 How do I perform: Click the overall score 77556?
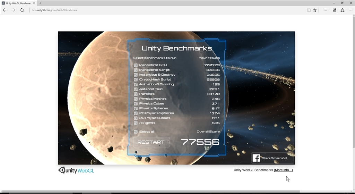[x=200, y=142]
